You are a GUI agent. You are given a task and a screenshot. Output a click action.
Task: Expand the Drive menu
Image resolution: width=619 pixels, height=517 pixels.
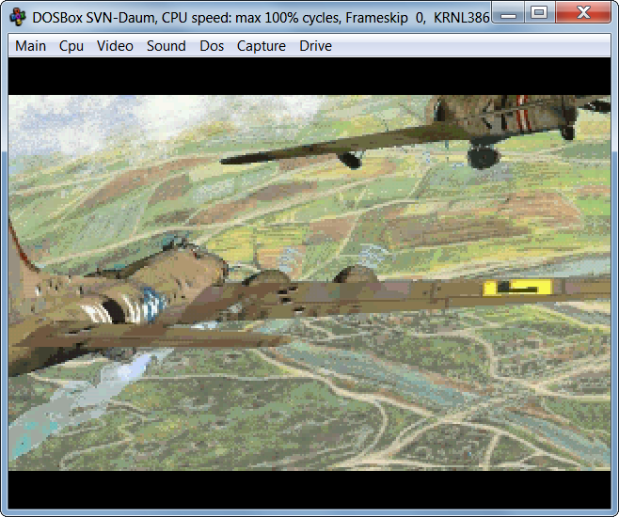point(315,45)
